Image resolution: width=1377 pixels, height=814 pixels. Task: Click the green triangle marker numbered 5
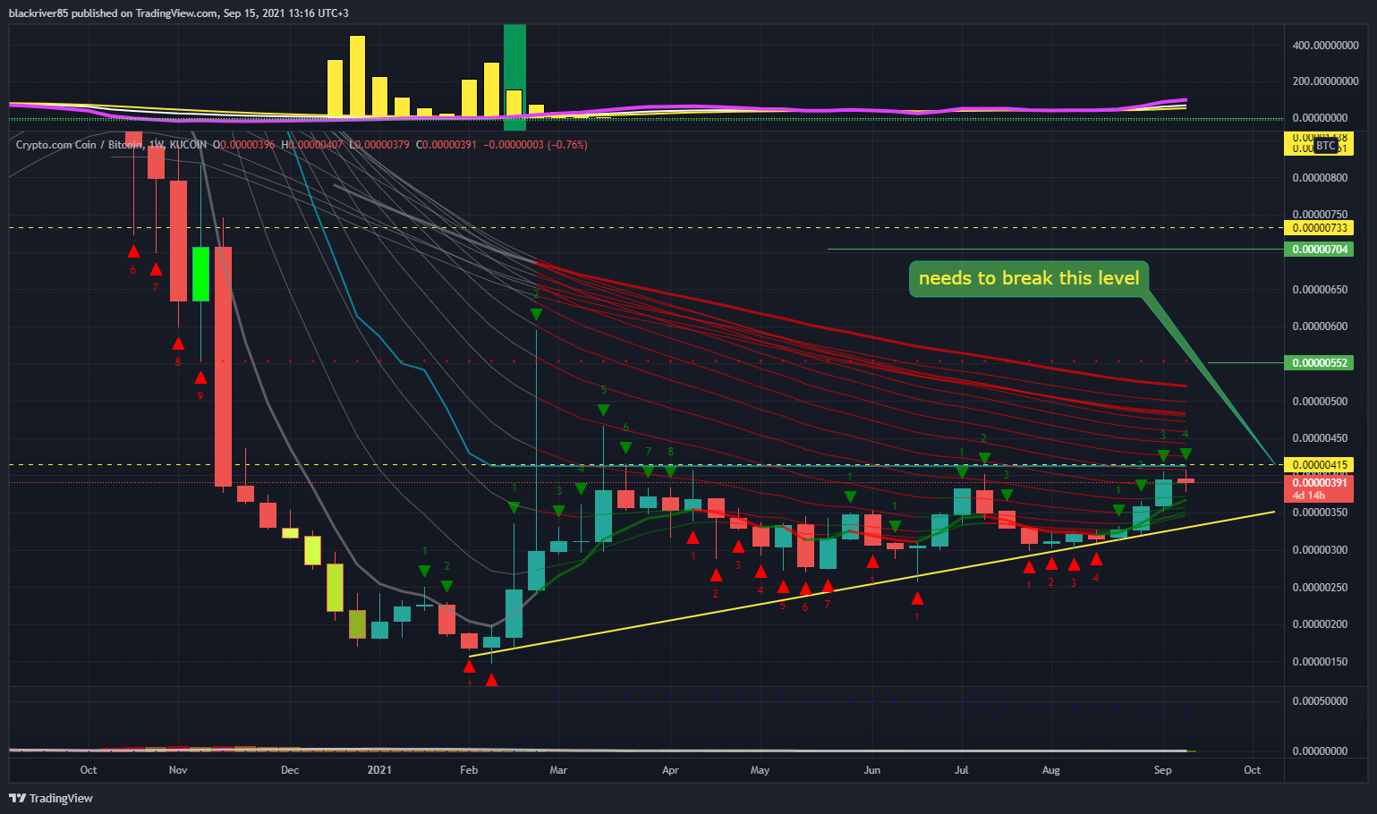click(603, 410)
